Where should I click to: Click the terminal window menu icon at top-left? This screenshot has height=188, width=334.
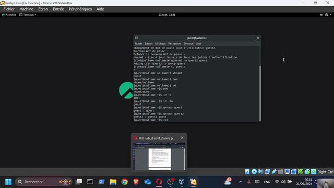[x=137, y=38]
